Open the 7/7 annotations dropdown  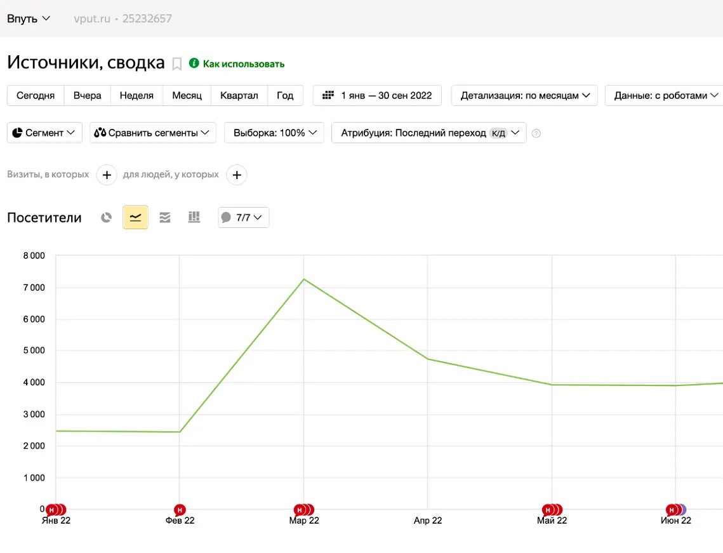(x=244, y=218)
